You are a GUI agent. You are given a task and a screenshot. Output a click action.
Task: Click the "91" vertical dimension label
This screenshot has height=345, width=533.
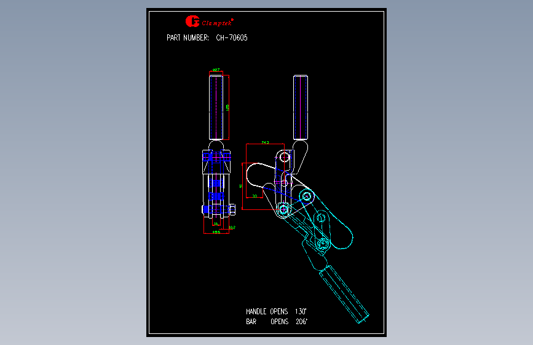click(240, 186)
